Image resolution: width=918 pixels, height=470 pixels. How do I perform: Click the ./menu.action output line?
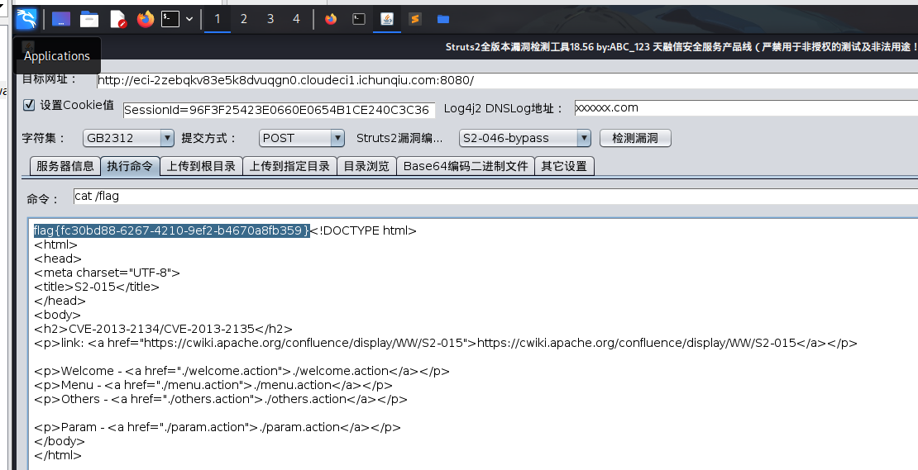[x=213, y=385]
